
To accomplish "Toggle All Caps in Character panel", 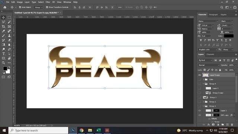I will coord(209,40).
